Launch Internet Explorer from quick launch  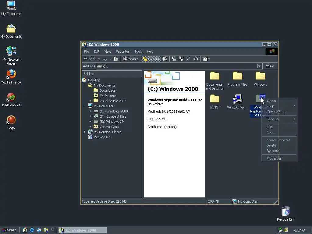point(32,230)
